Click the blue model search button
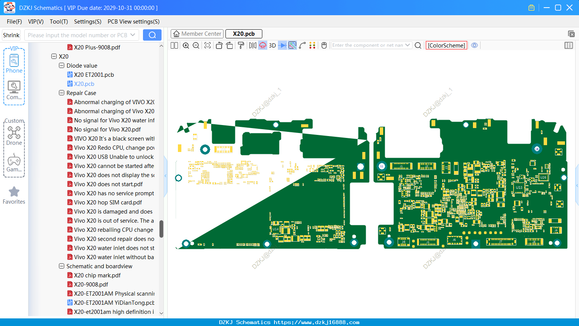 [x=152, y=35]
